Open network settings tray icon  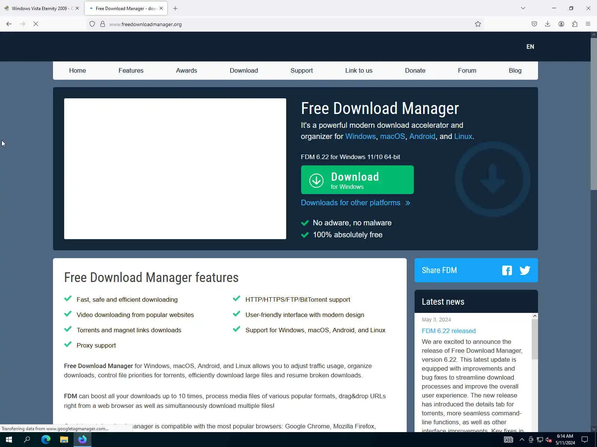[x=540, y=440]
